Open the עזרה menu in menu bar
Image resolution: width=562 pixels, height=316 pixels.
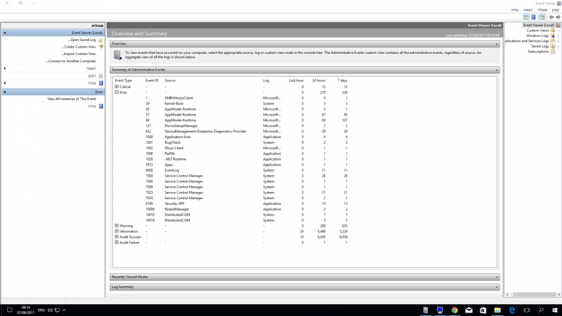pos(515,10)
